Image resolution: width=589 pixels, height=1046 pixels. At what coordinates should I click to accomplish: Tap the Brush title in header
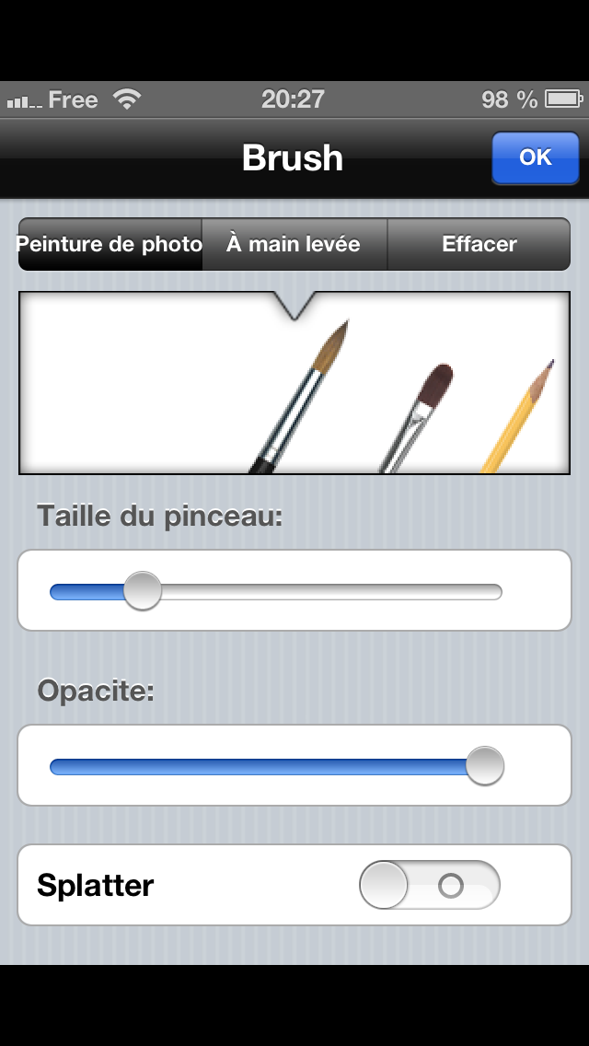pos(293,157)
